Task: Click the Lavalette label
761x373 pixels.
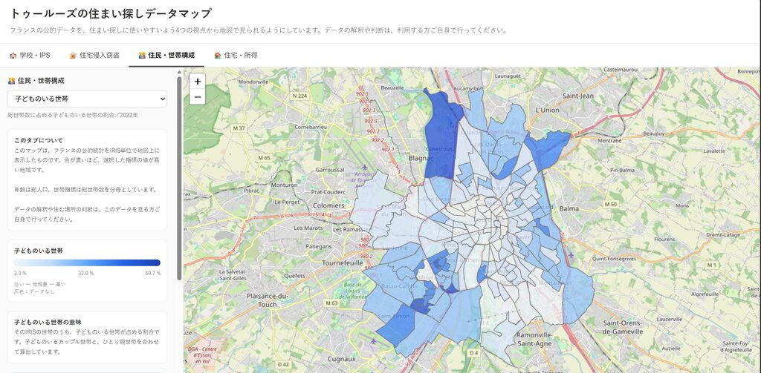Action: point(714,151)
